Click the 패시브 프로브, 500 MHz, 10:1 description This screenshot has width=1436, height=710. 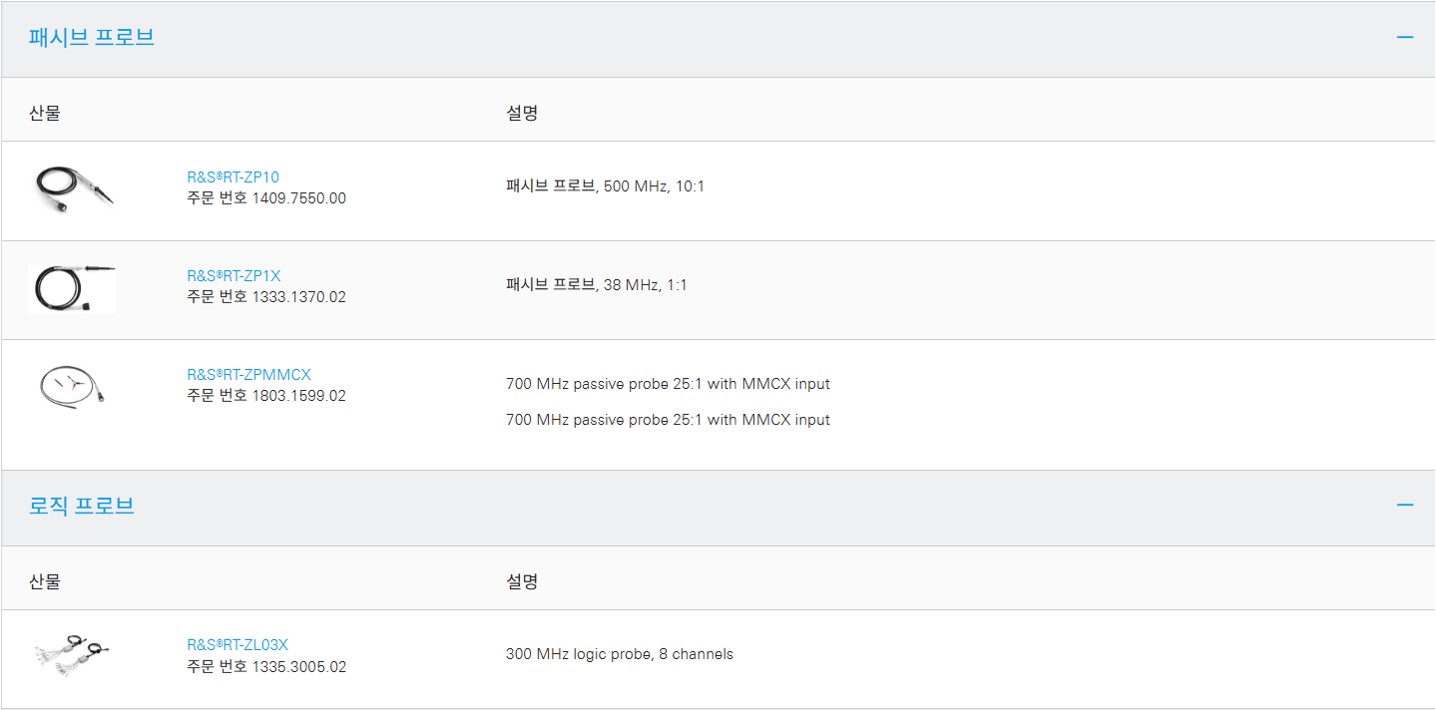(605, 186)
